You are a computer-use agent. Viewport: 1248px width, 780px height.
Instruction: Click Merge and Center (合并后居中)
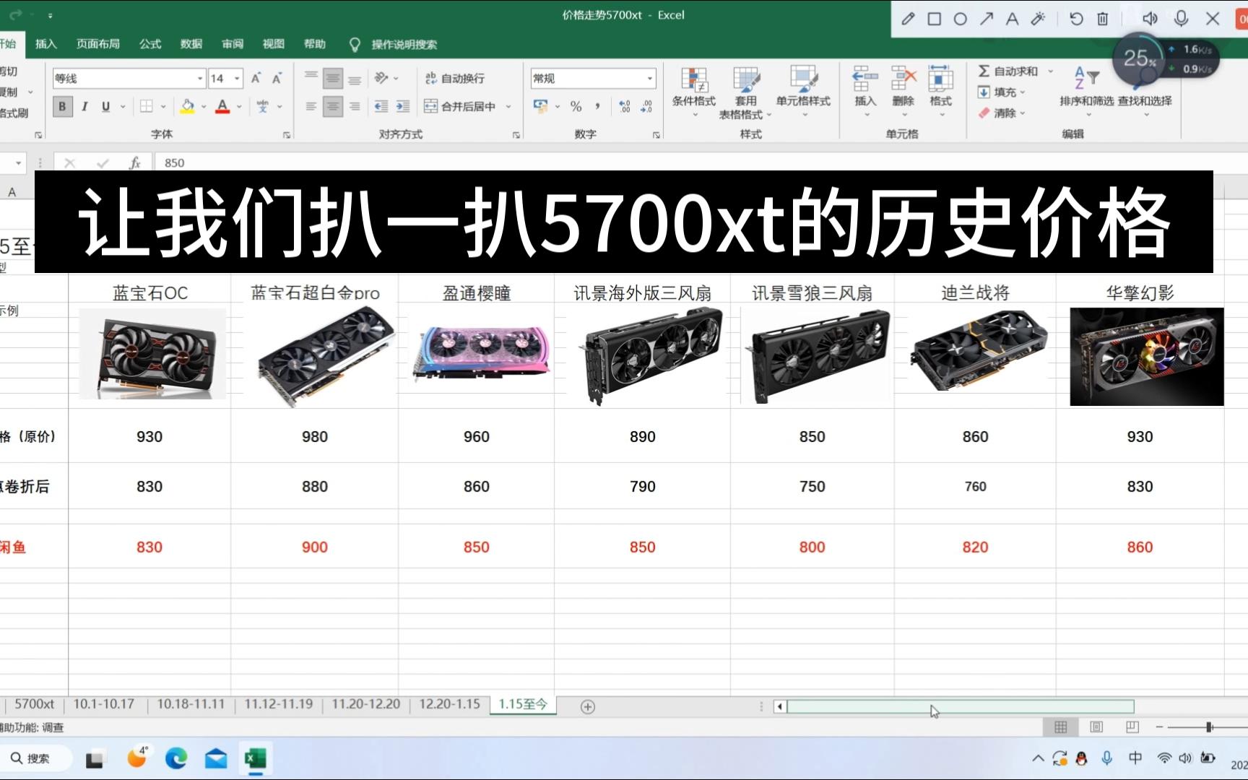[460, 107]
